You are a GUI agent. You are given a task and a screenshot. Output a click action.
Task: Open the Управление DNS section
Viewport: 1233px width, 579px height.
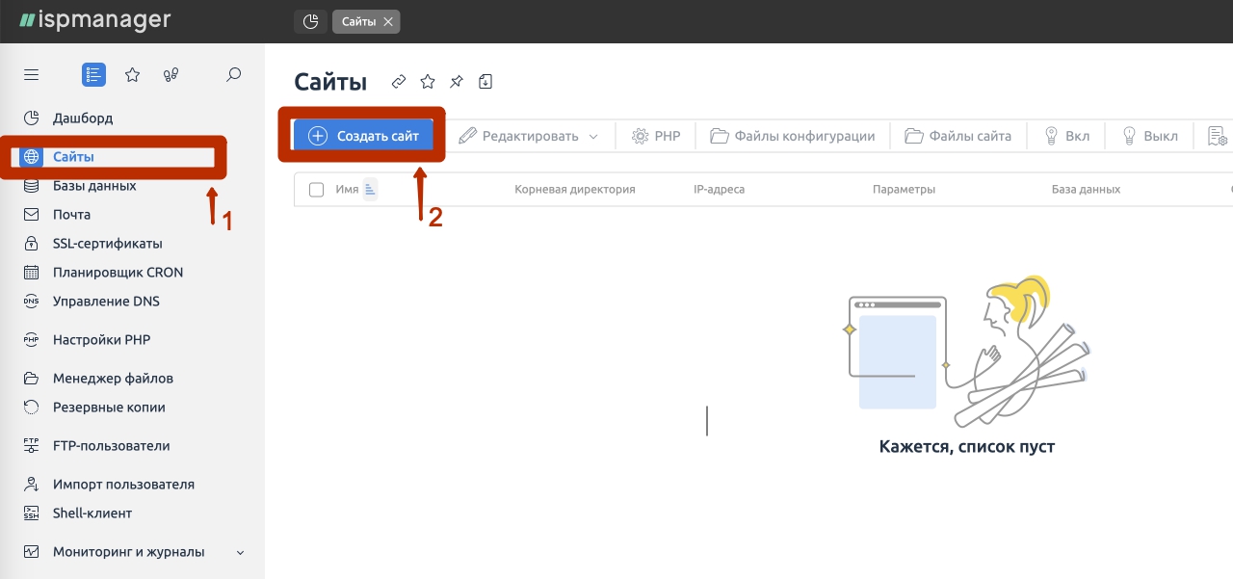pyautogui.click(x=108, y=301)
